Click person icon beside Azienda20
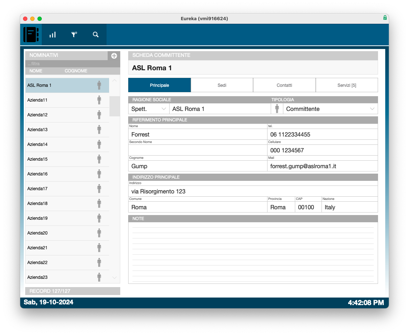 [99, 233]
